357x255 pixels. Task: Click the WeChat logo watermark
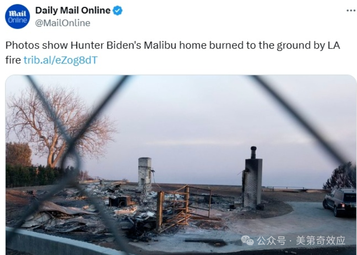pyautogui.click(x=247, y=240)
